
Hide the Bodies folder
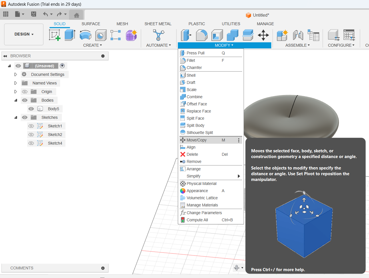[25, 100]
